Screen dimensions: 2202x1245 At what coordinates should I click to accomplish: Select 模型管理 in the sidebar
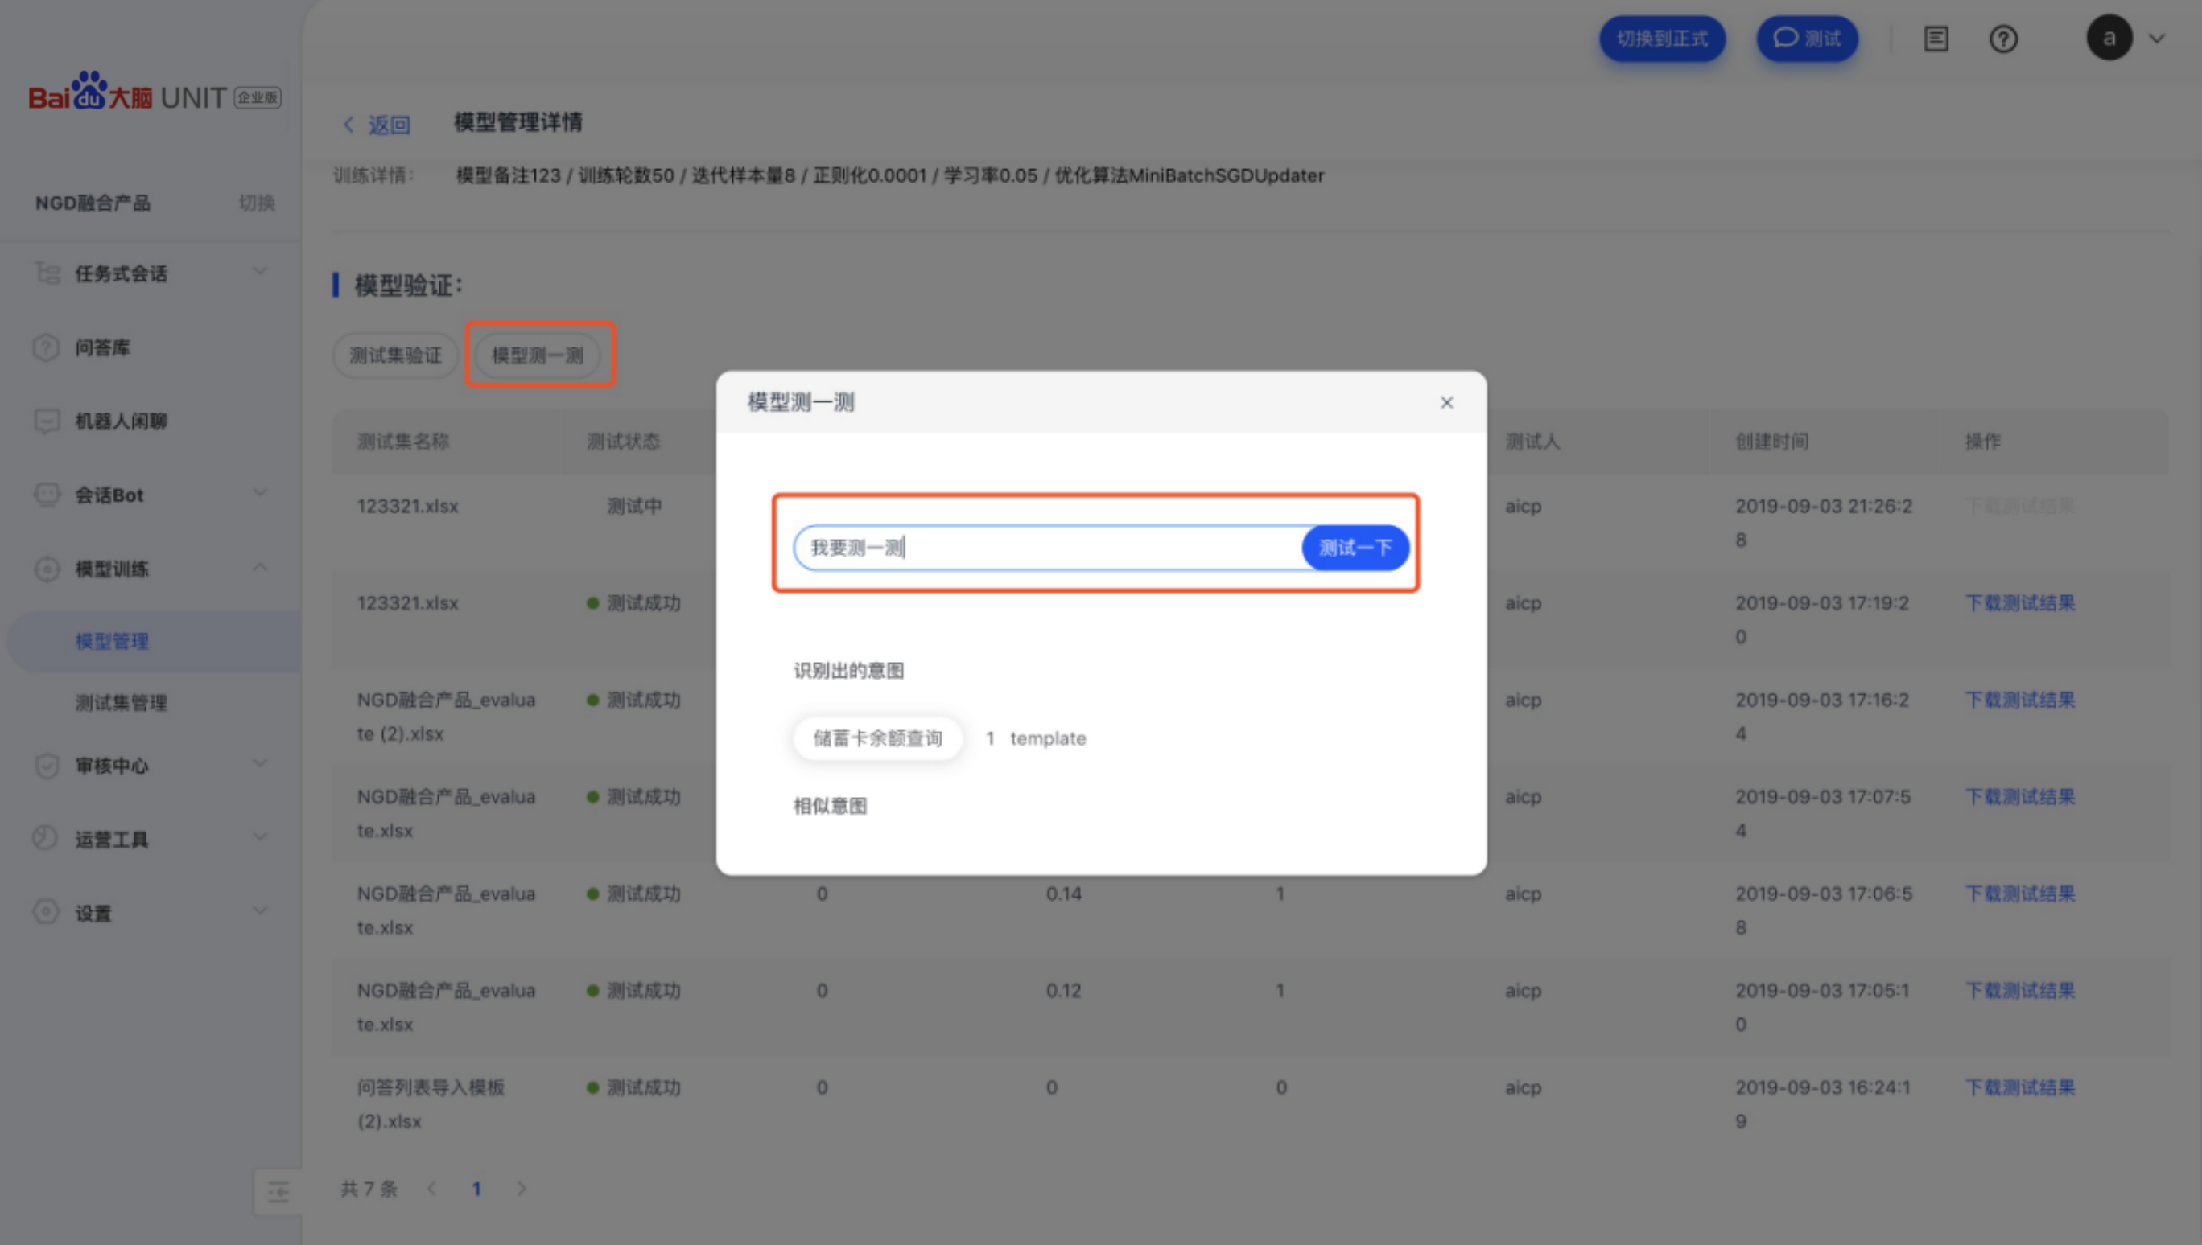coord(112,641)
